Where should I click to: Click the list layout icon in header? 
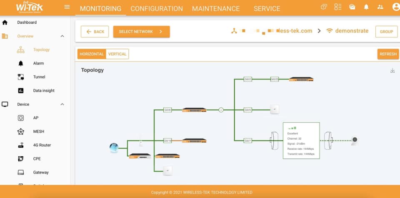pos(338,7)
